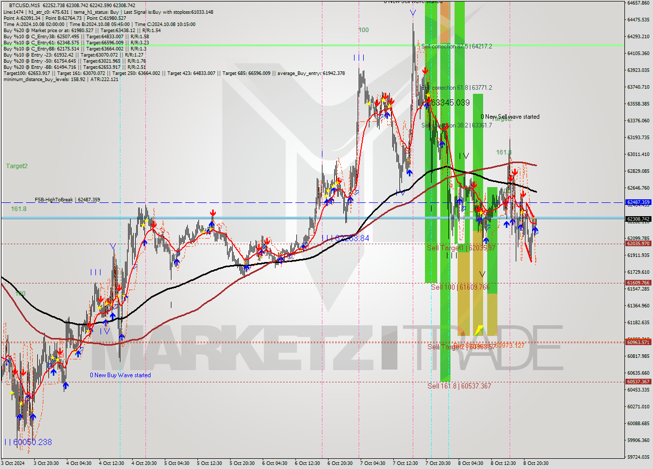
Task: Click the 5 Oct 20:30 time label
Action: [x=242, y=463]
